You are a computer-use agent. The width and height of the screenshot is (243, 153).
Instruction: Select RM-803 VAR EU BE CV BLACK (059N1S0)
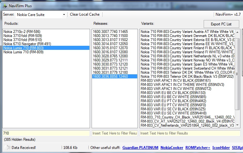(188, 93)
